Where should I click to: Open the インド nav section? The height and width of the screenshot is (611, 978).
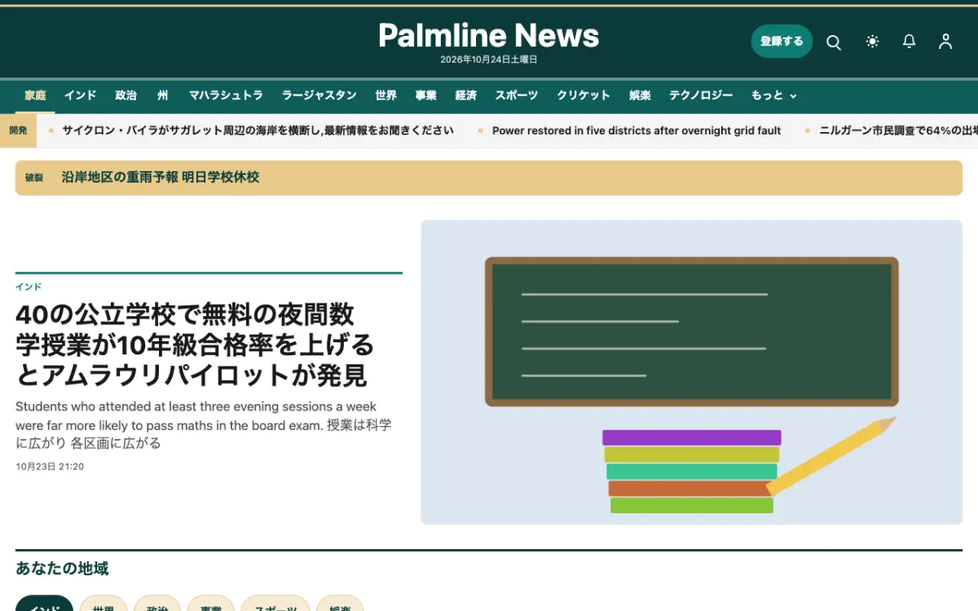point(80,95)
